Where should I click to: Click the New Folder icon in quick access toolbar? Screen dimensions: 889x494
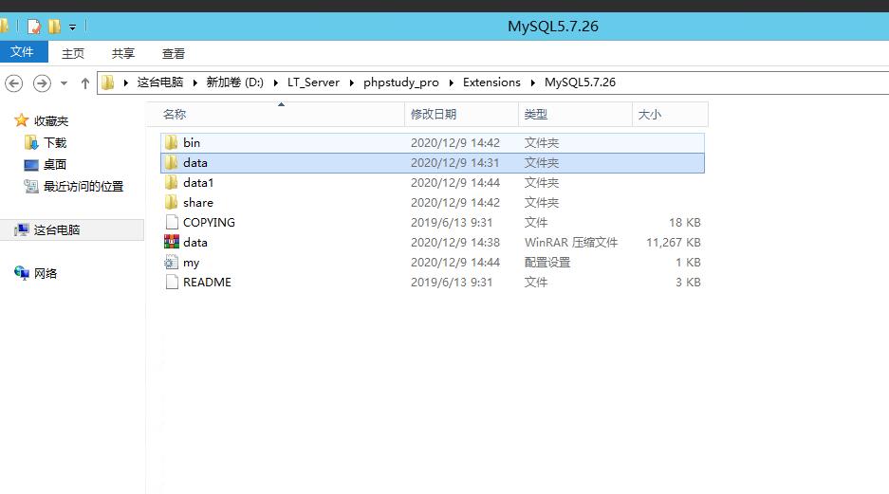[x=55, y=27]
